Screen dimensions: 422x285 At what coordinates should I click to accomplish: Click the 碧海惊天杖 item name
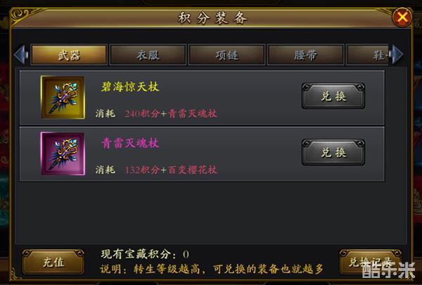pyautogui.click(x=130, y=87)
